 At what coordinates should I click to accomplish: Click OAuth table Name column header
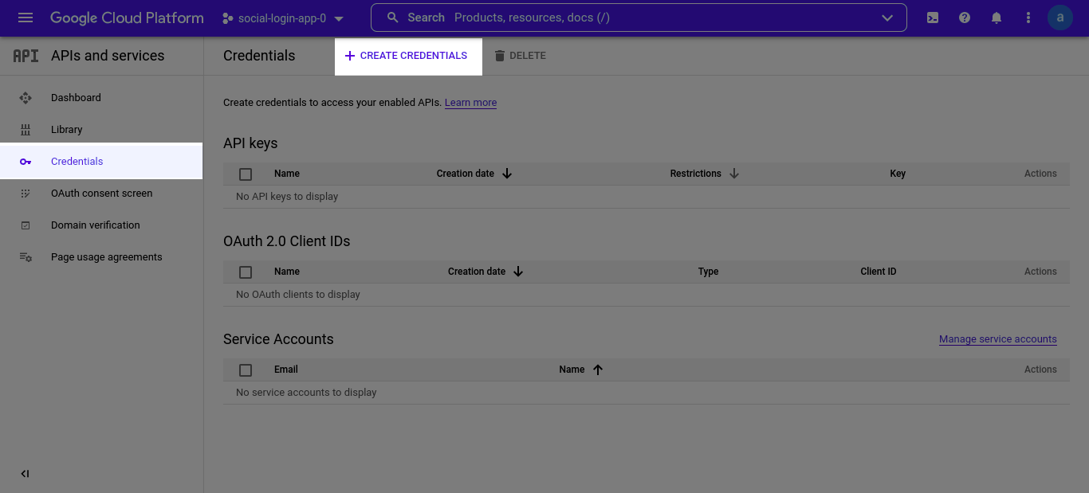pyautogui.click(x=287, y=272)
